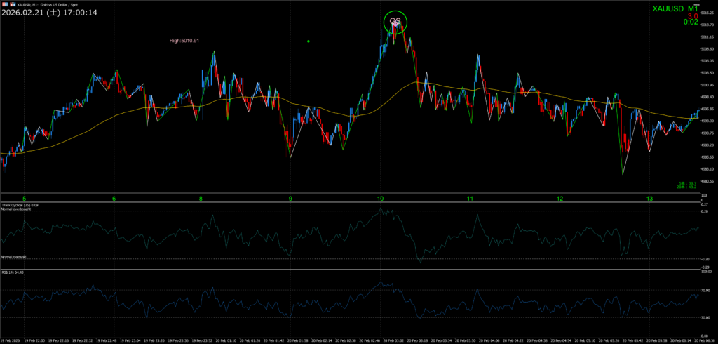
Task: Click the Normal overbought level label
Action: point(16,209)
